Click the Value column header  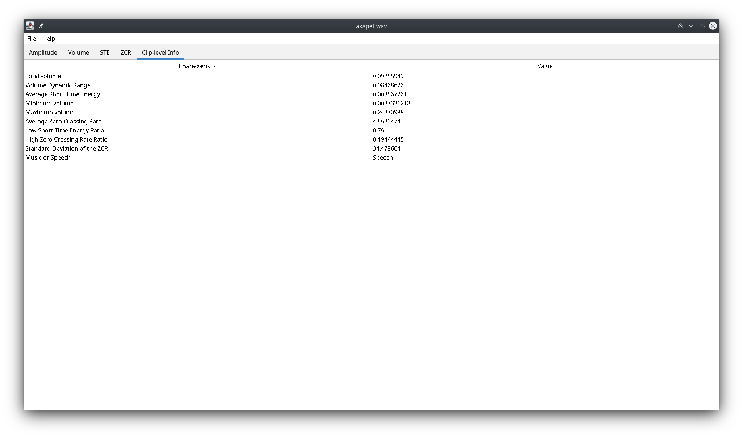point(545,66)
